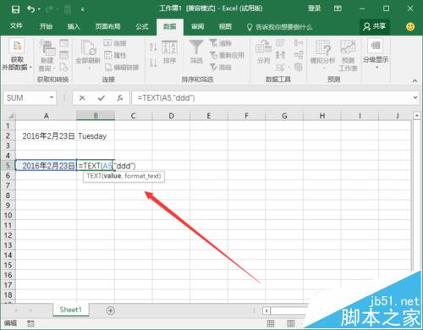Open the Ribbon Display Options icon
Viewport: 423px width, 330px height.
click(338, 8)
